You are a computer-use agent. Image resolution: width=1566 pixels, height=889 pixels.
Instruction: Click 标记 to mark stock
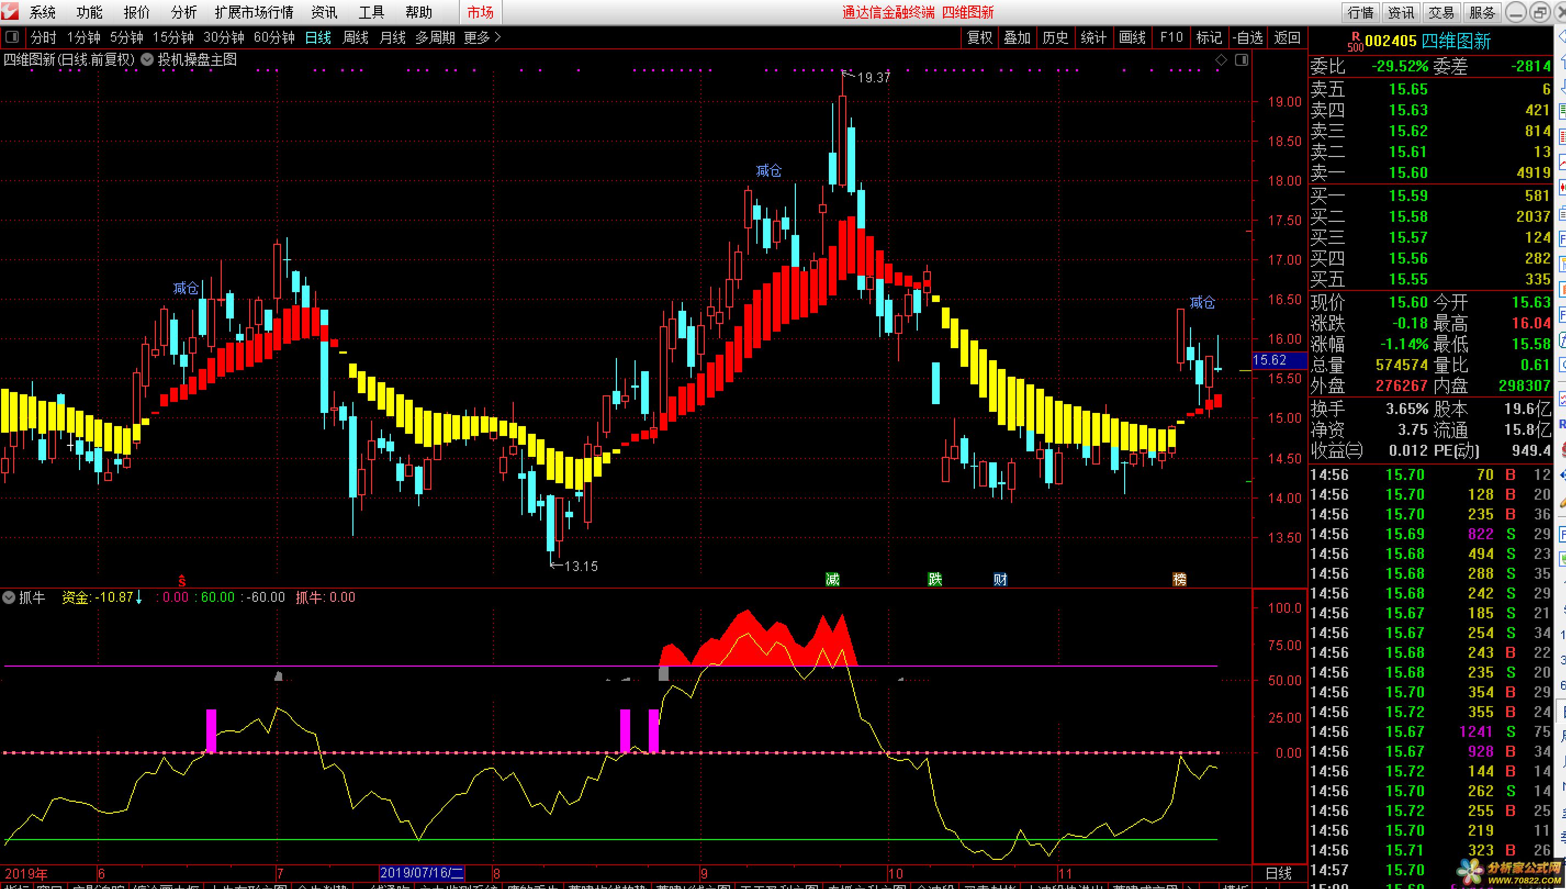tap(1209, 38)
